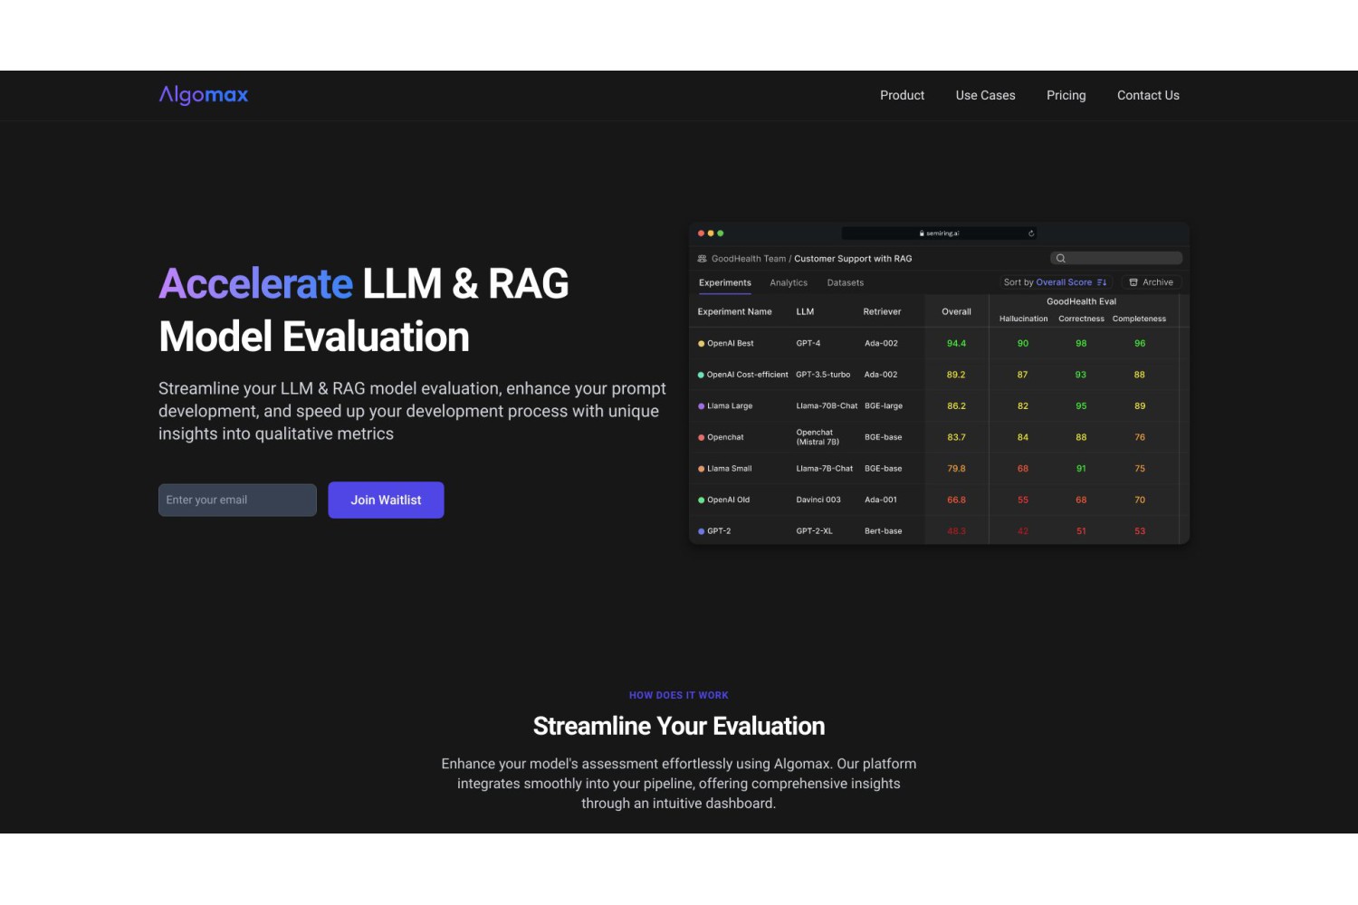This screenshot has height=905, width=1358.
Task: Click the GoodHealth Team breadcrumb
Action: click(749, 259)
